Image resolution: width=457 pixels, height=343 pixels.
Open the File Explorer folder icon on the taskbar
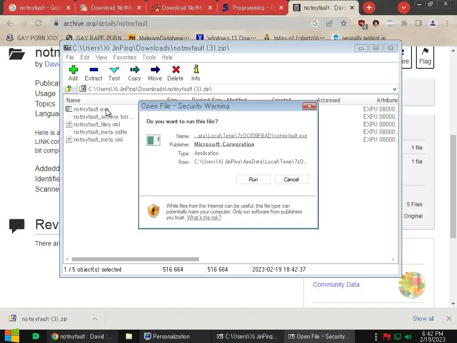tap(129, 336)
